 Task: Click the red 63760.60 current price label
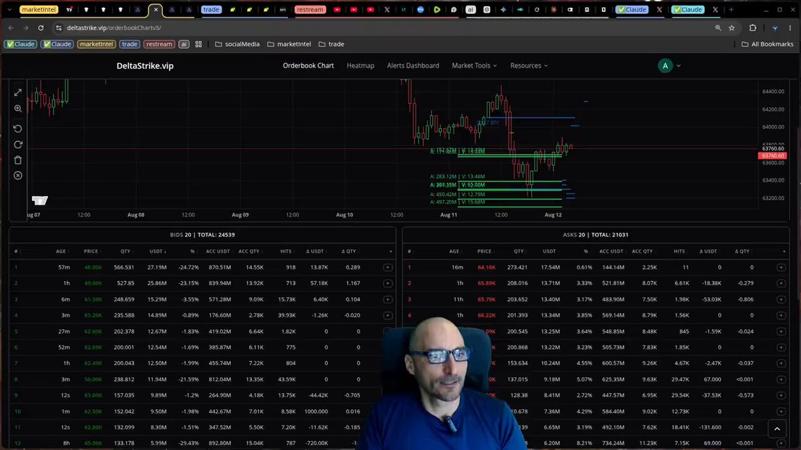[772, 155]
